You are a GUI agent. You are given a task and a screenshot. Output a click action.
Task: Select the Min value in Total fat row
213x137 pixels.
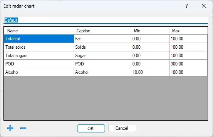point(150,39)
